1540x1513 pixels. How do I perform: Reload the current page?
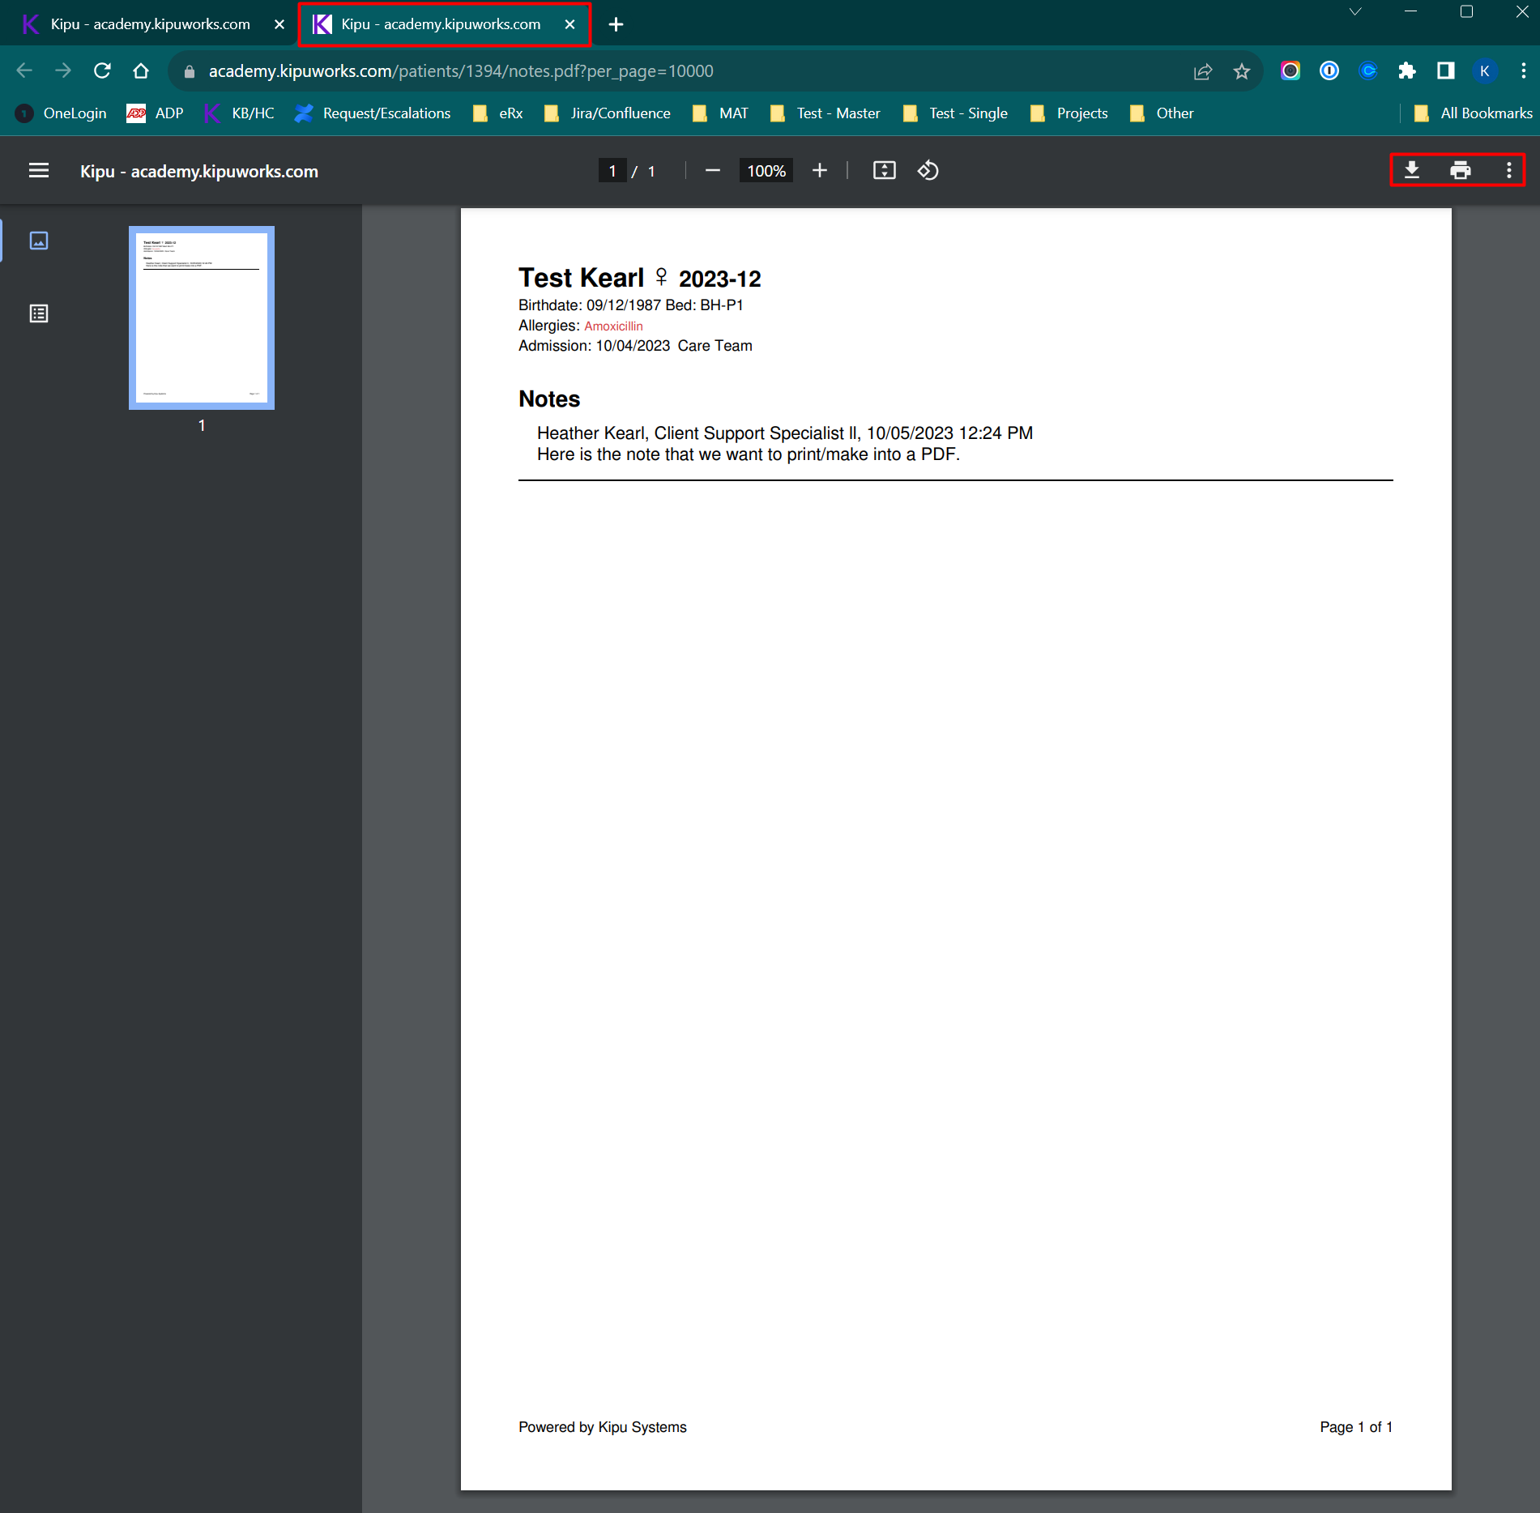(x=102, y=71)
